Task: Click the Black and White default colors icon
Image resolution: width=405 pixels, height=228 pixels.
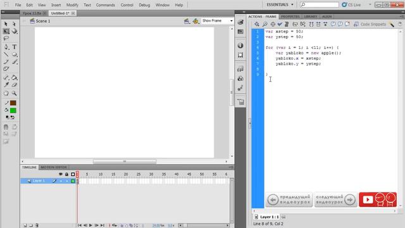Action: point(7,117)
